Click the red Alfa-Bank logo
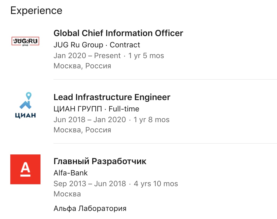This screenshot has height=219, width=277. pos(25,169)
